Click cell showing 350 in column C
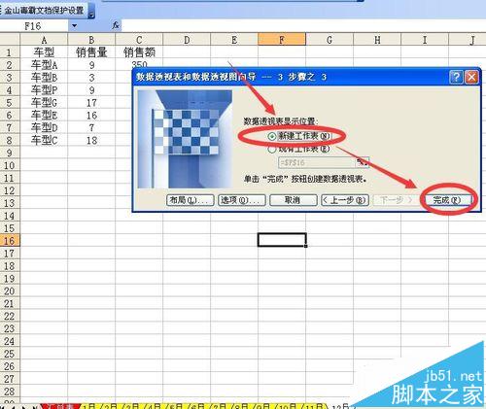 click(139, 64)
